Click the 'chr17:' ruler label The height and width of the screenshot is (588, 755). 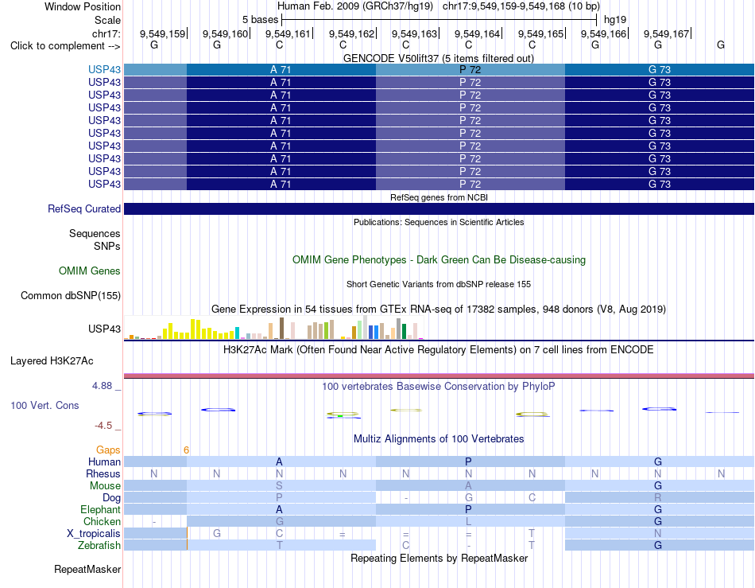point(106,33)
